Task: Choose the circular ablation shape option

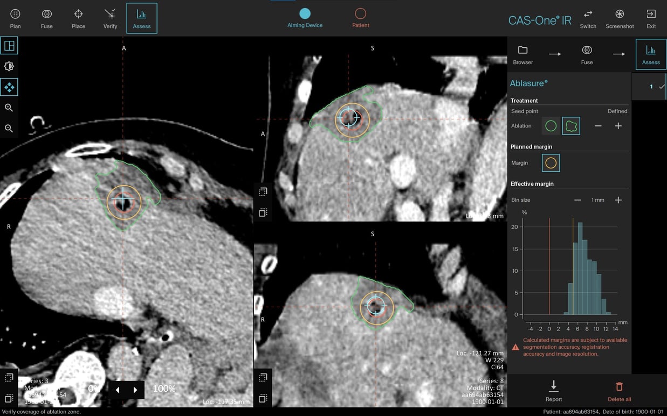Action: 551,126
